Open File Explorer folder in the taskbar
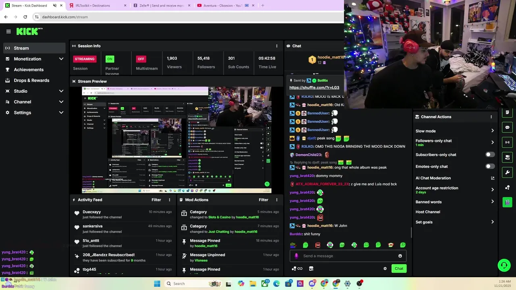This screenshot has width=516, height=290. coord(253,284)
